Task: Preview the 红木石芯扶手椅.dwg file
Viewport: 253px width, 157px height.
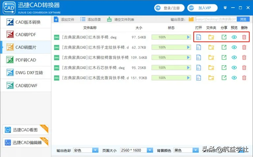Action: pyautogui.click(x=234, y=68)
